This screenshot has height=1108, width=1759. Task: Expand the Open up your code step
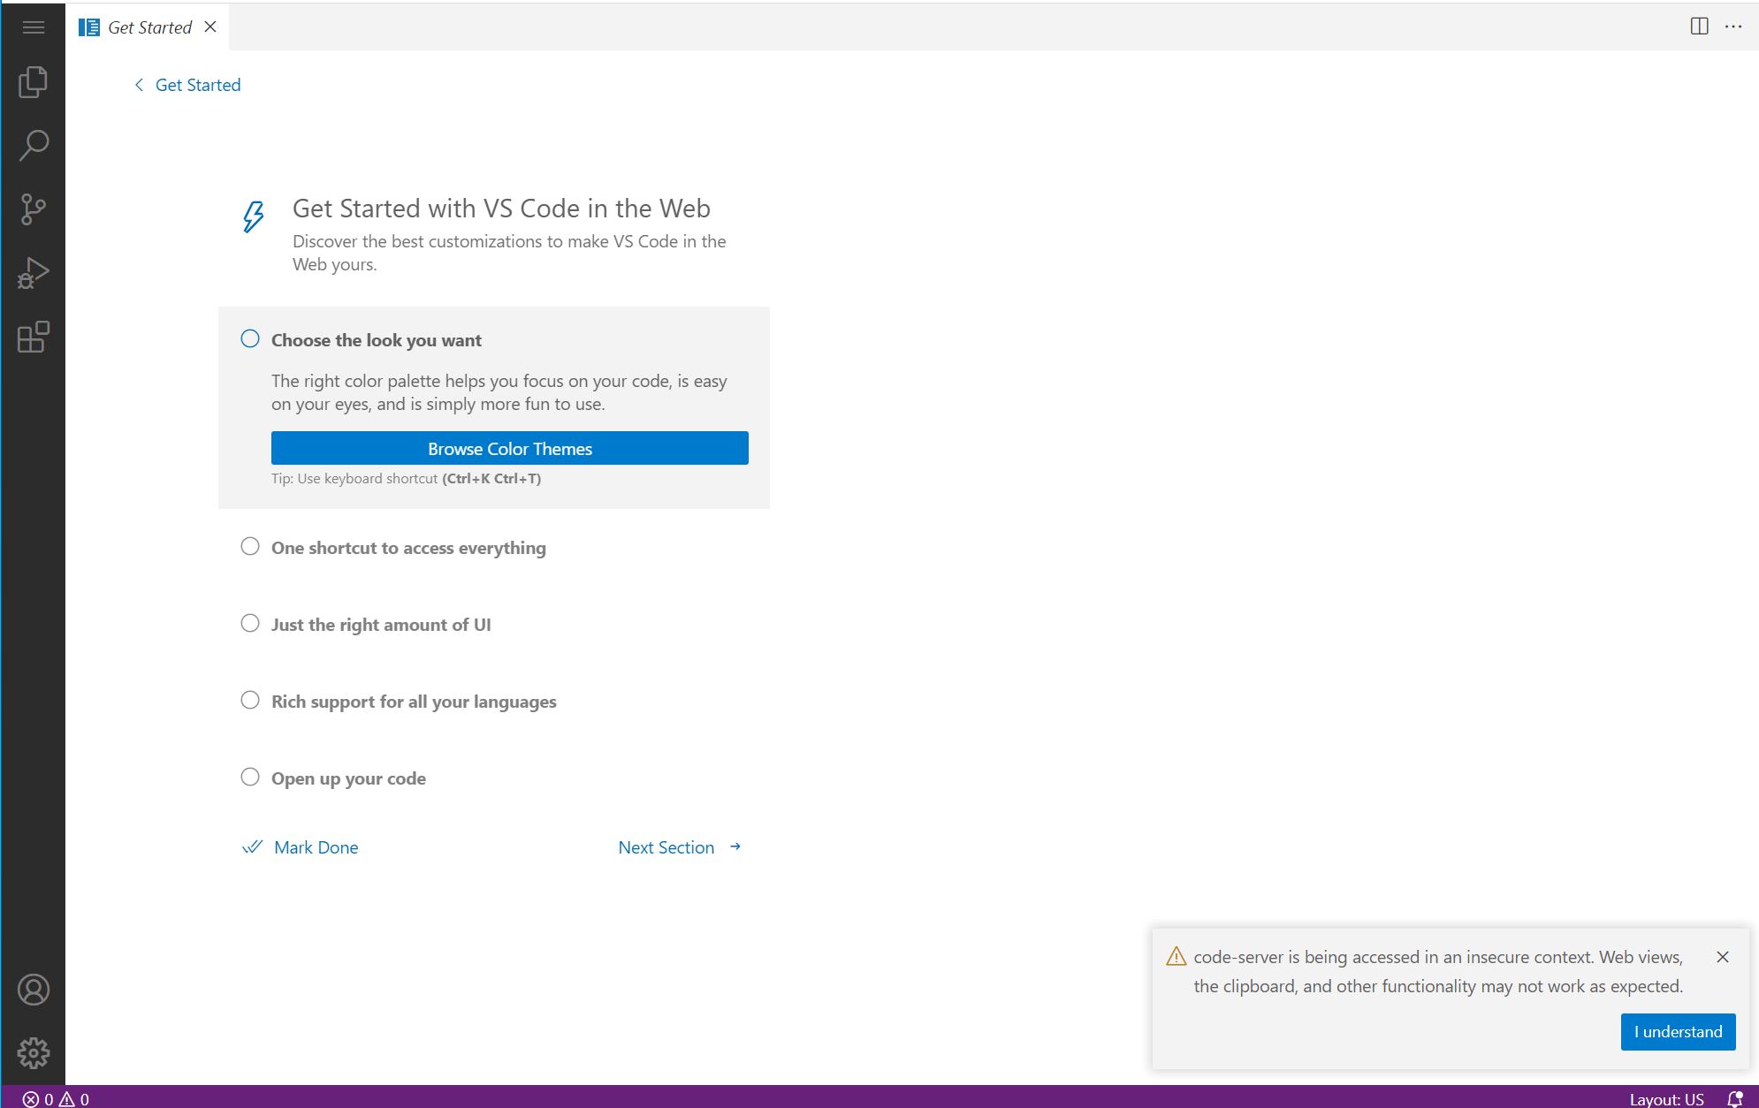coord(348,778)
